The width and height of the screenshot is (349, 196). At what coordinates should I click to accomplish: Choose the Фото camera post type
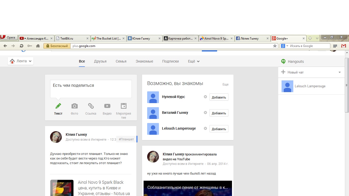click(74, 109)
